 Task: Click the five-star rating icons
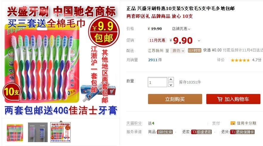click(240, 60)
